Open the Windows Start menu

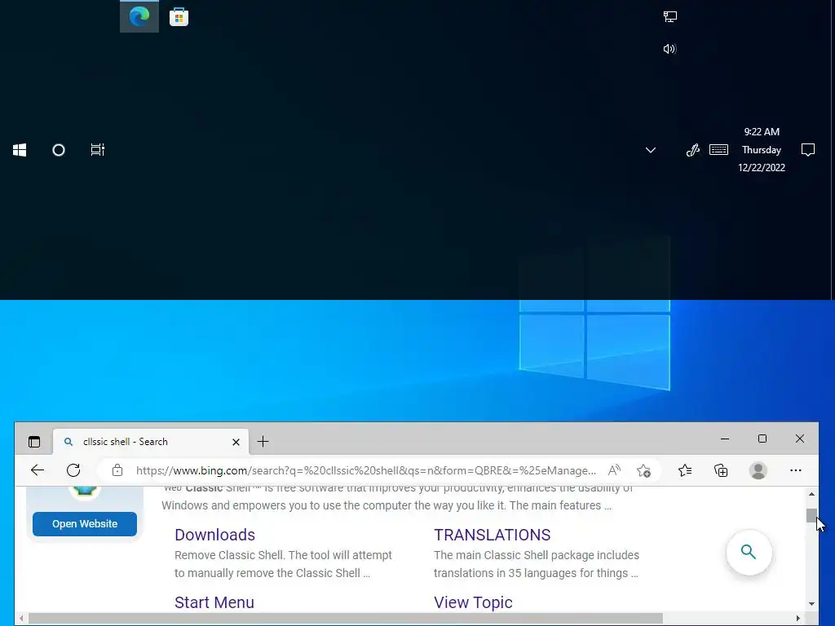pos(20,150)
